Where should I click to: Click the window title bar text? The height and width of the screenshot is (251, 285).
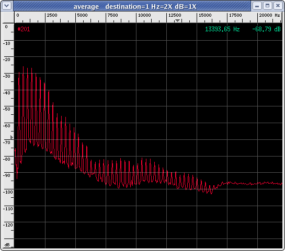[x=135, y=7]
